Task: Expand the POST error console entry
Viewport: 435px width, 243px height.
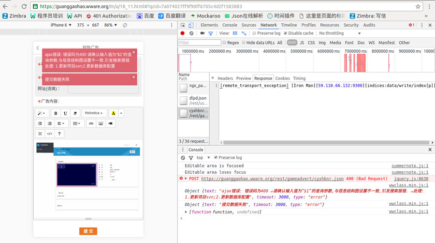Action: click(186, 179)
